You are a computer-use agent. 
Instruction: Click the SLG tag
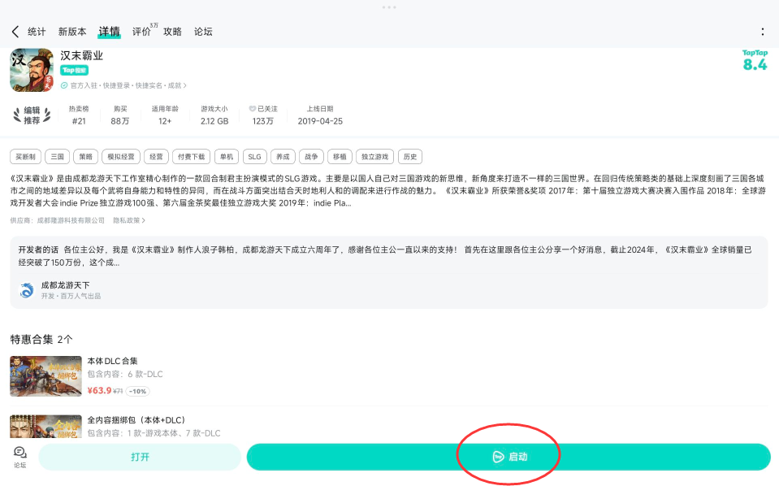point(254,157)
